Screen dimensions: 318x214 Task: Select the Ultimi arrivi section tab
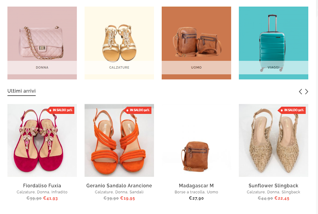(x=21, y=91)
